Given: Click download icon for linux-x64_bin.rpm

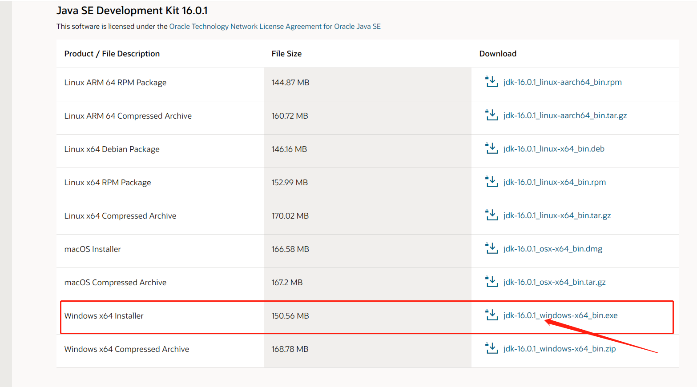Looking at the screenshot, I should tap(492, 182).
